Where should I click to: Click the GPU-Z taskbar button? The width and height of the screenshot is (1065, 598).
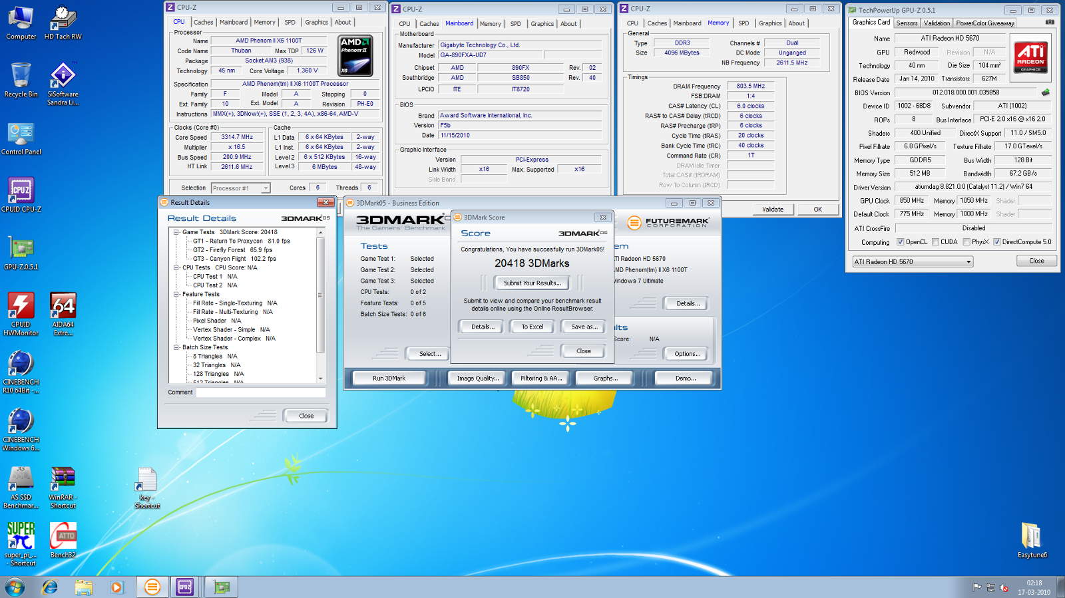click(x=221, y=587)
